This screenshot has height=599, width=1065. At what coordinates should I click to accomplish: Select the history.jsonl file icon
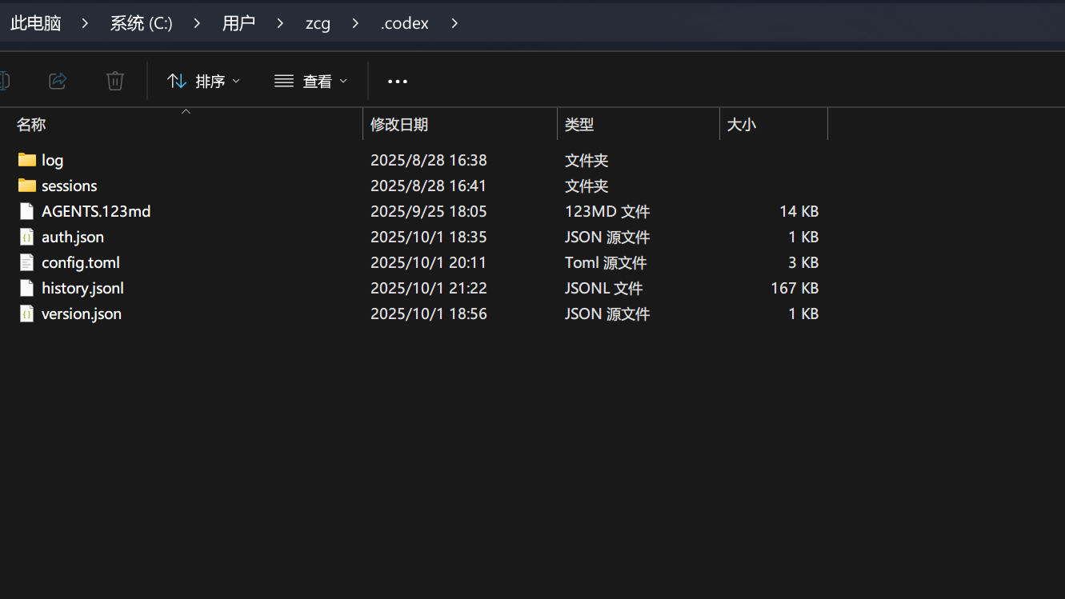point(27,288)
